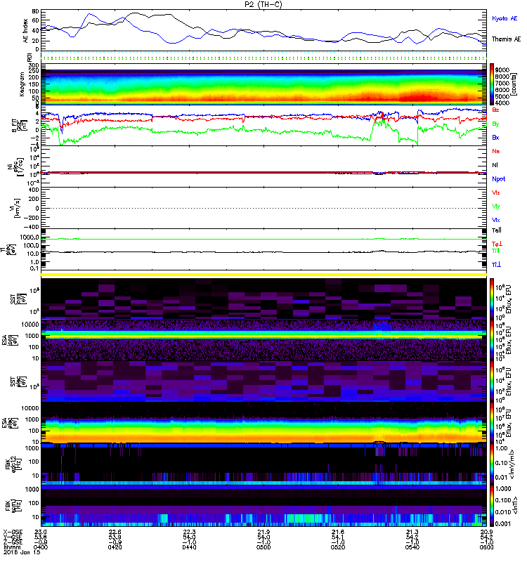Click the Keogram axis label
The height and width of the screenshot is (562, 527).
point(22,84)
